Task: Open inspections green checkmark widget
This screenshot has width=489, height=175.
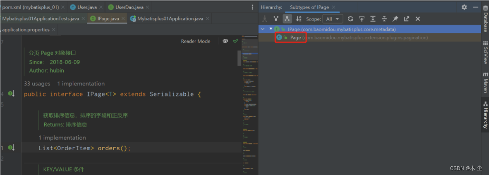Action: (x=235, y=41)
